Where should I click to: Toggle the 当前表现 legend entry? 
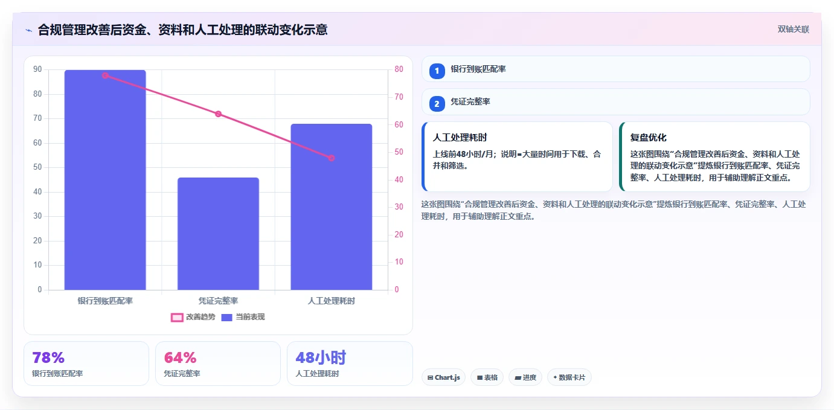[x=243, y=317]
